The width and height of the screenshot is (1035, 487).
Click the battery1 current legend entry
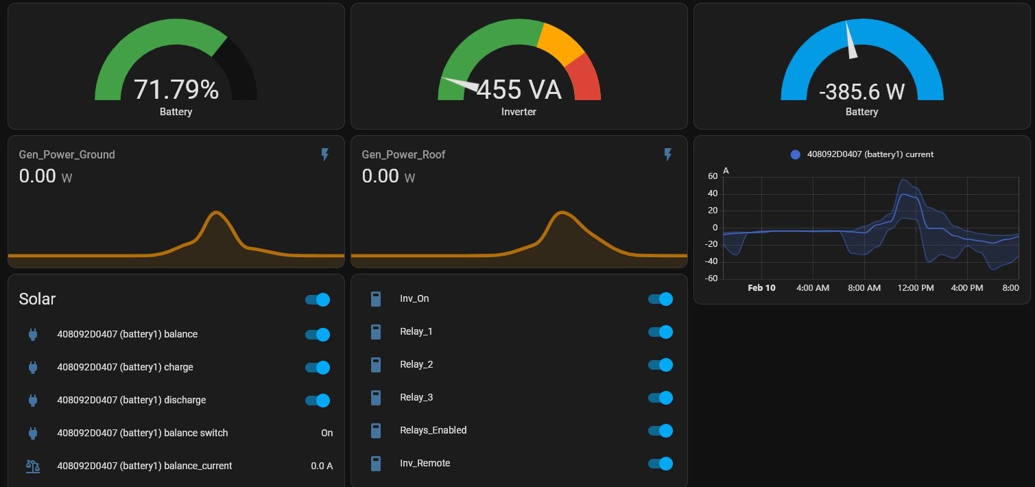click(x=862, y=154)
